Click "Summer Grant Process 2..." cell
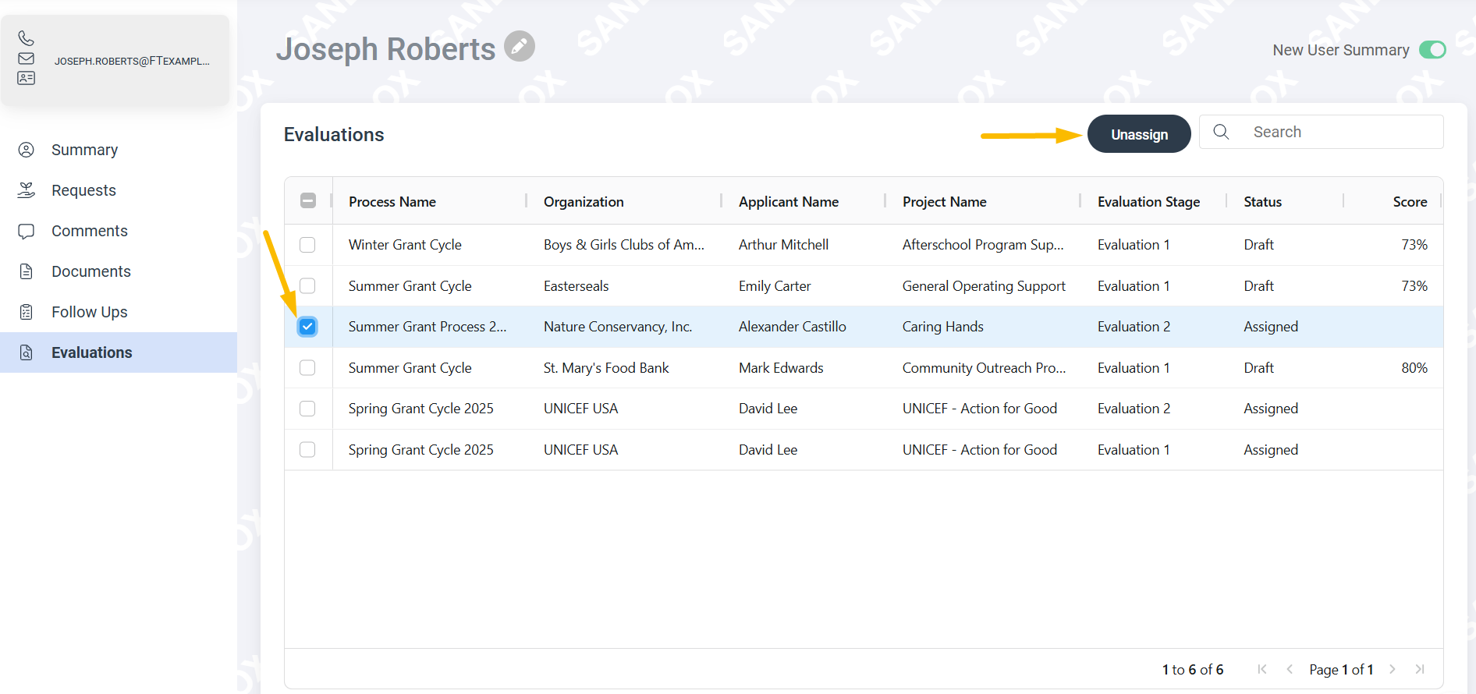 pyautogui.click(x=428, y=327)
